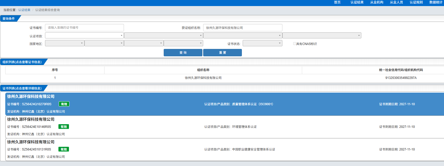444x166 pixels.
Task: Click the 有效 badge for SZ56424E10146R0S
Action: click(x=64, y=127)
